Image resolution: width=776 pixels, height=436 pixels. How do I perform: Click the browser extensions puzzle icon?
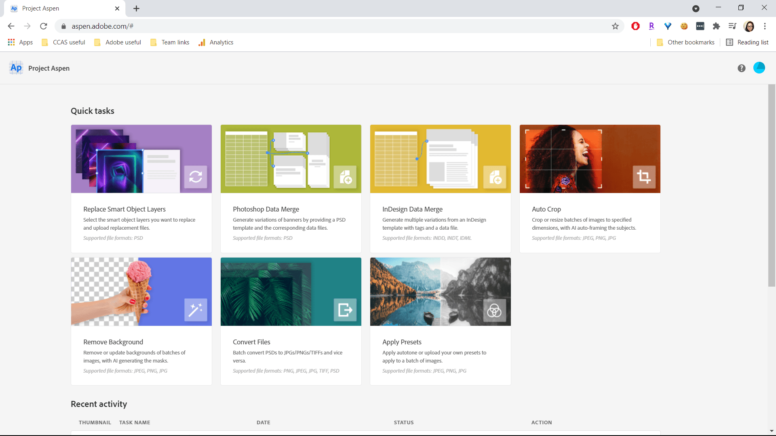click(716, 26)
